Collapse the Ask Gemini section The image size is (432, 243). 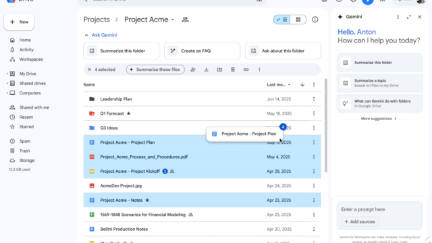[86, 35]
